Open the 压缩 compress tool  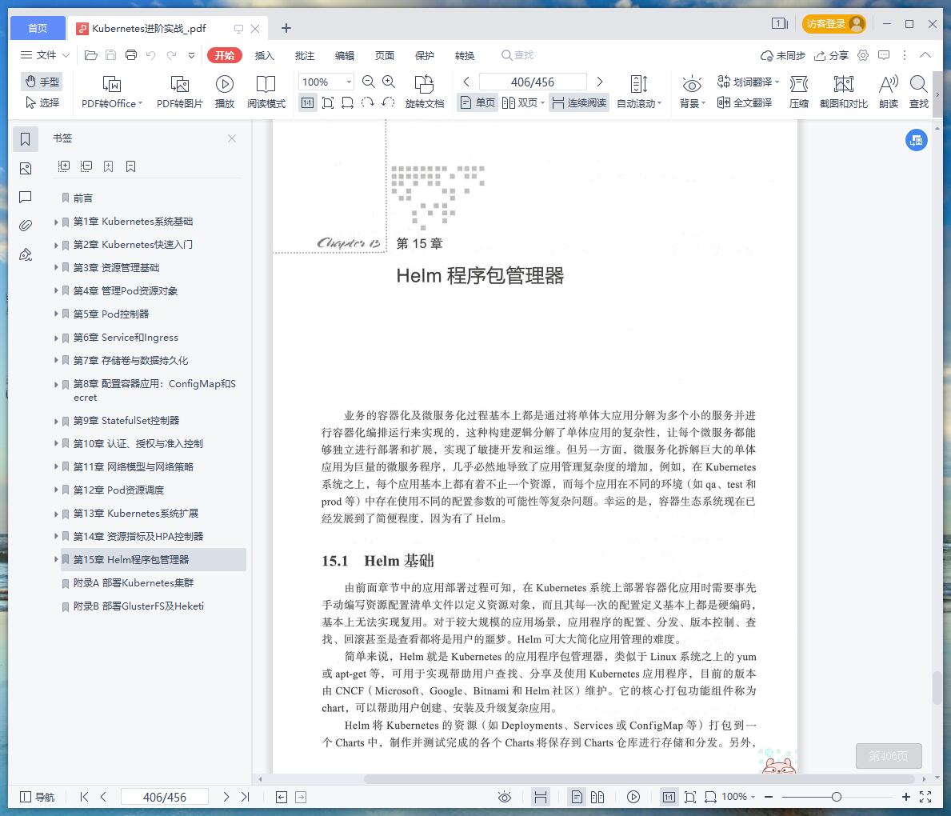pyautogui.click(x=799, y=92)
